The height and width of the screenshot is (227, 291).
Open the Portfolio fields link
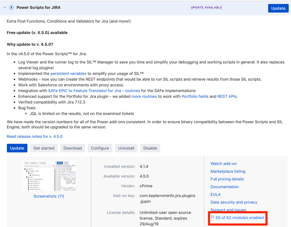195,96
